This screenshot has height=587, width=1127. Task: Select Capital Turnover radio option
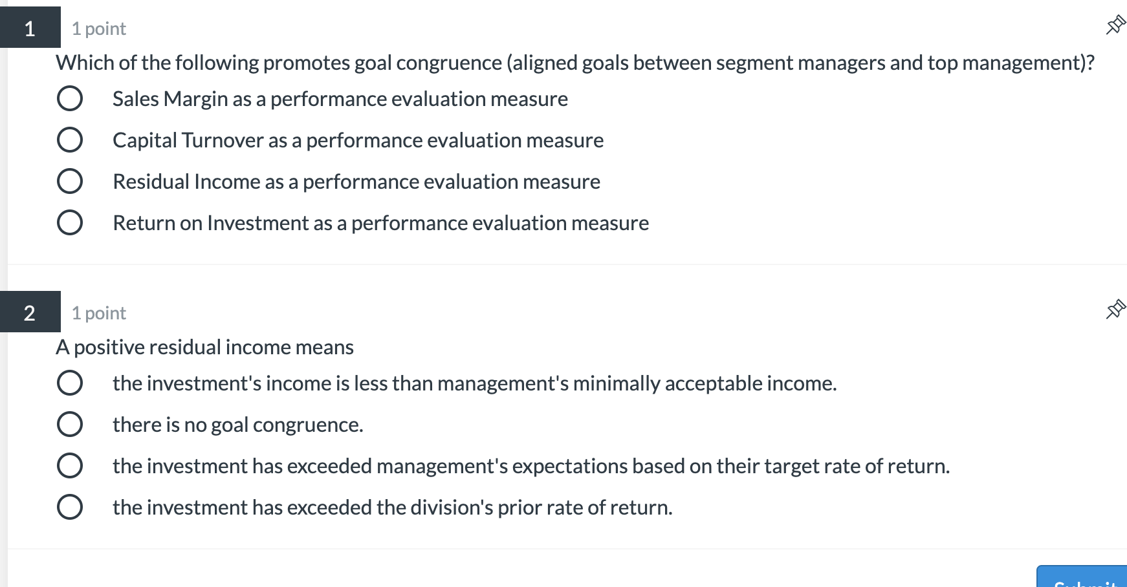point(70,140)
